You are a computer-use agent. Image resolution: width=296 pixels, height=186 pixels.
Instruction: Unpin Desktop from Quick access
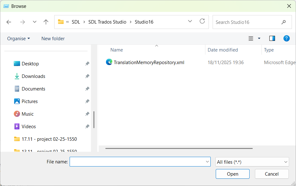[87, 63]
